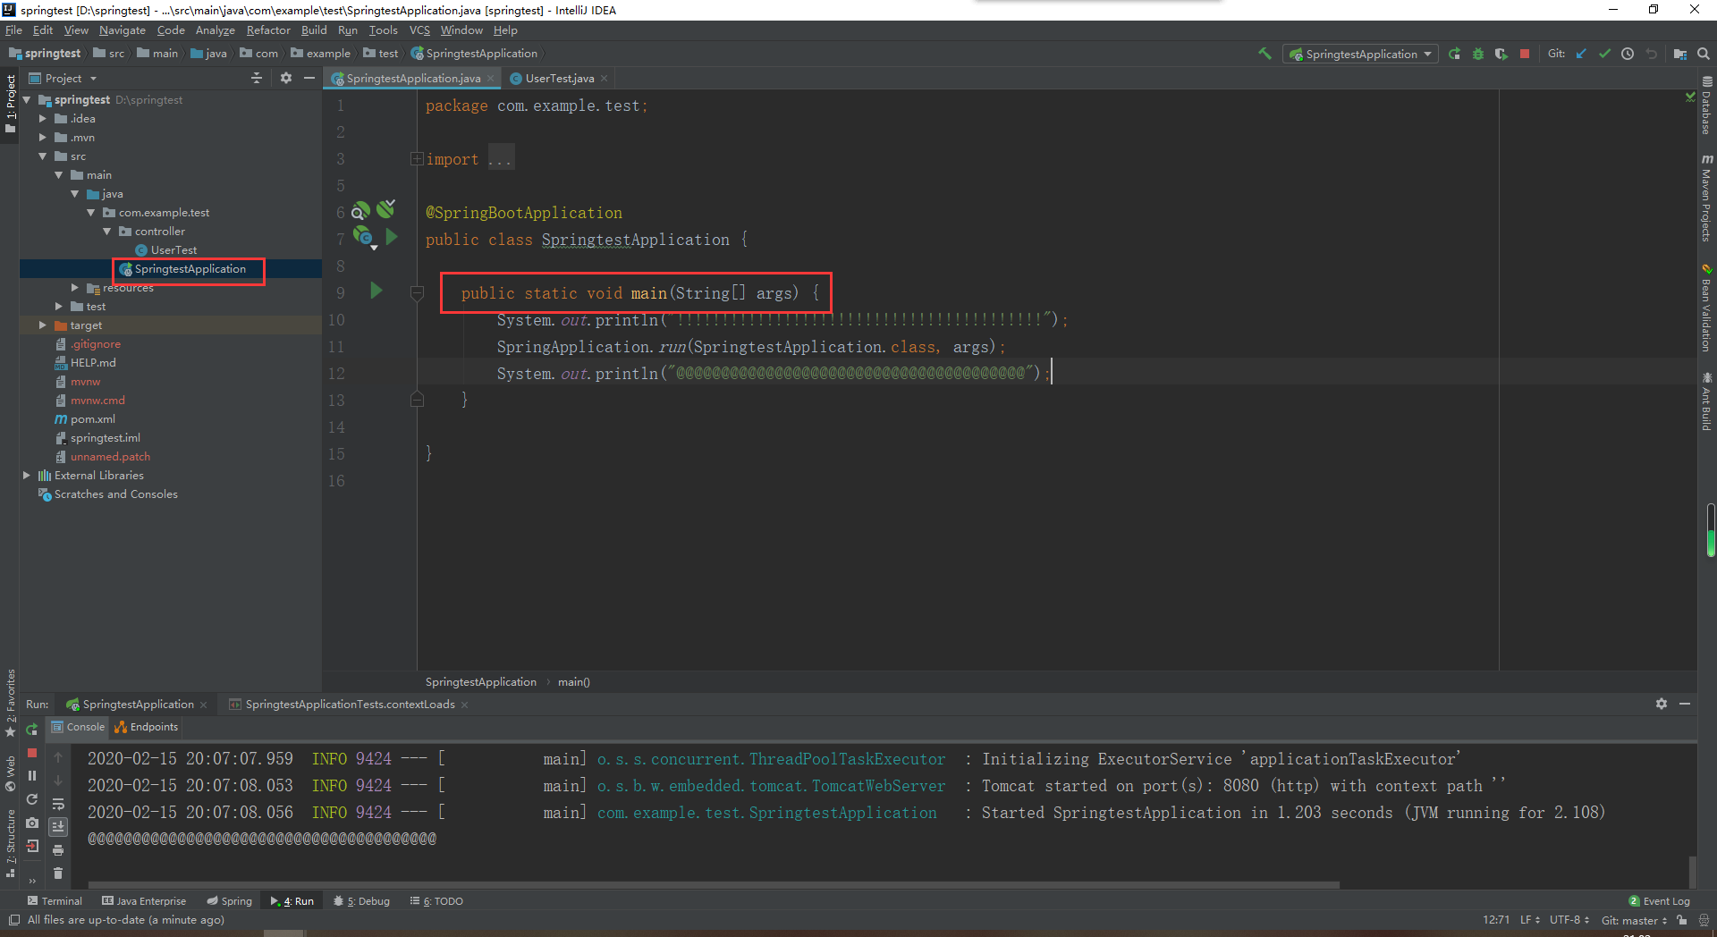Toggle the Bean Validation side panel
Image resolution: width=1717 pixels, height=937 pixels.
click(x=1707, y=308)
